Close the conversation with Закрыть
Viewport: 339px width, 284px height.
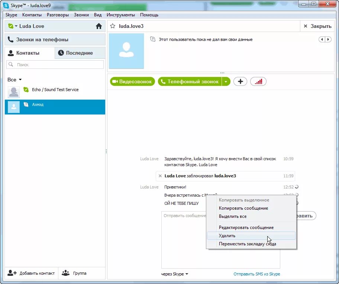point(317,26)
